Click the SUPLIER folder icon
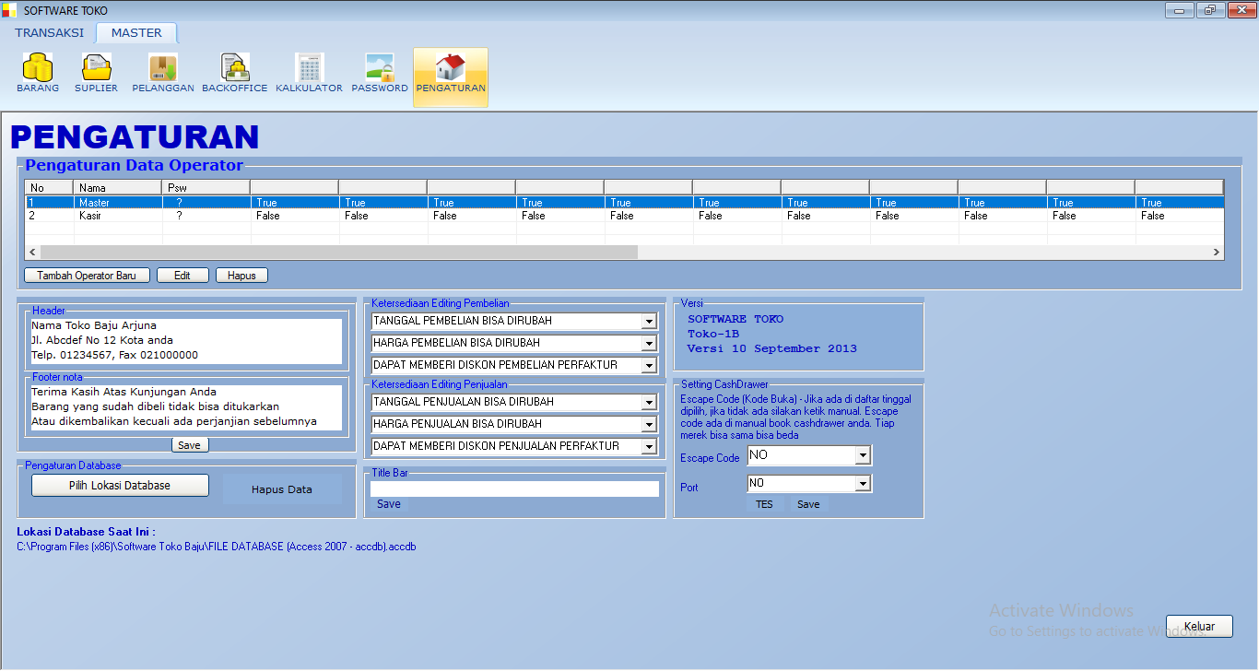This screenshot has height=671, width=1259. tap(96, 68)
